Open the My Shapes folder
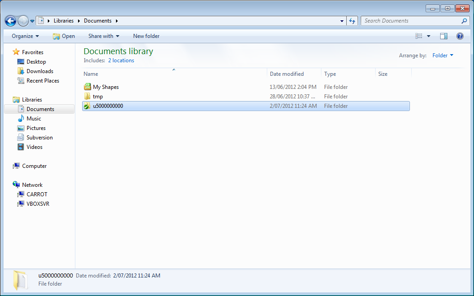 [105, 87]
